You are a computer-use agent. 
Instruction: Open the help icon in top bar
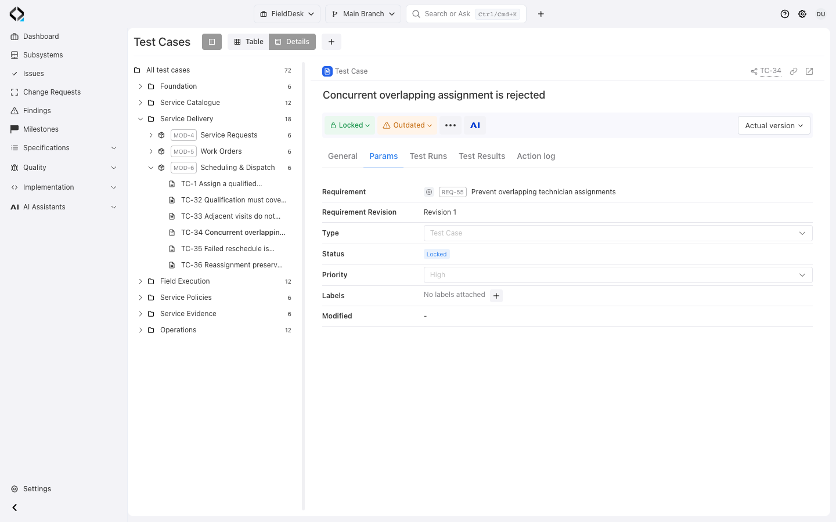785,14
